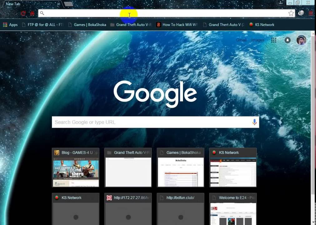Open the Google account profile picture

(301, 40)
